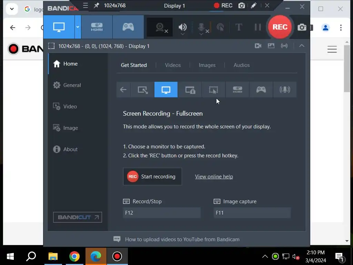The width and height of the screenshot is (353, 265).
Task: Open Bandicut button
Action: pyautogui.click(x=78, y=217)
